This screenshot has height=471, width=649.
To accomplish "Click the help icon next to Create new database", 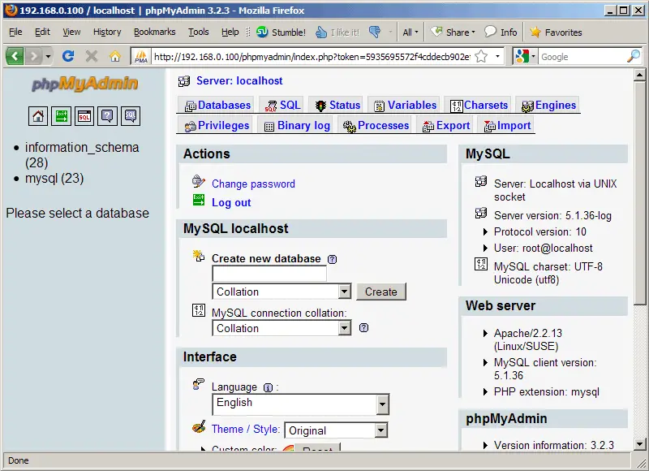I will [332, 259].
